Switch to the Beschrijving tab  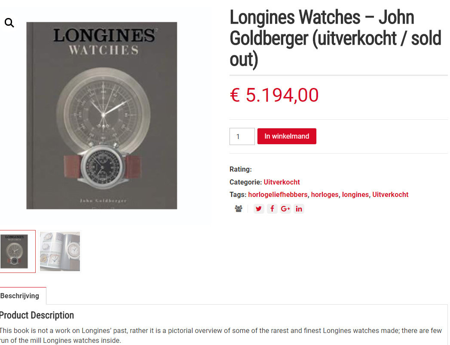point(19,296)
